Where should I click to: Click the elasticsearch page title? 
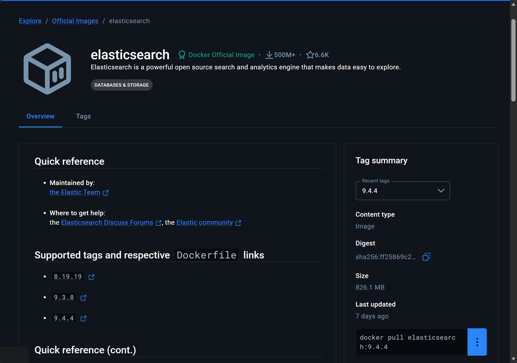pos(130,54)
